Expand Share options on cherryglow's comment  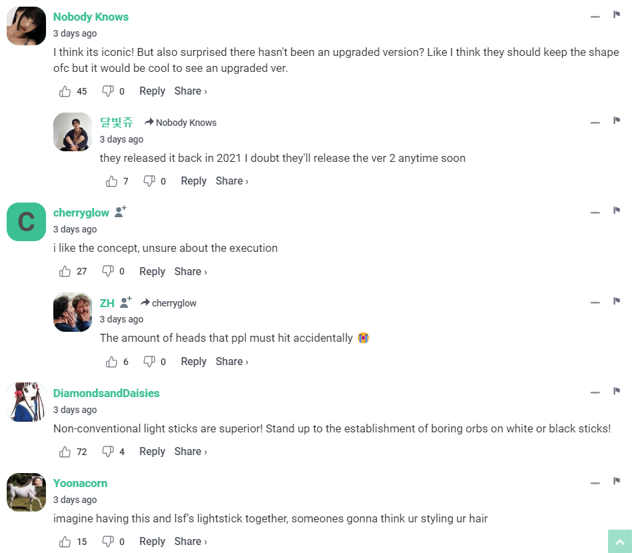pyautogui.click(x=191, y=272)
